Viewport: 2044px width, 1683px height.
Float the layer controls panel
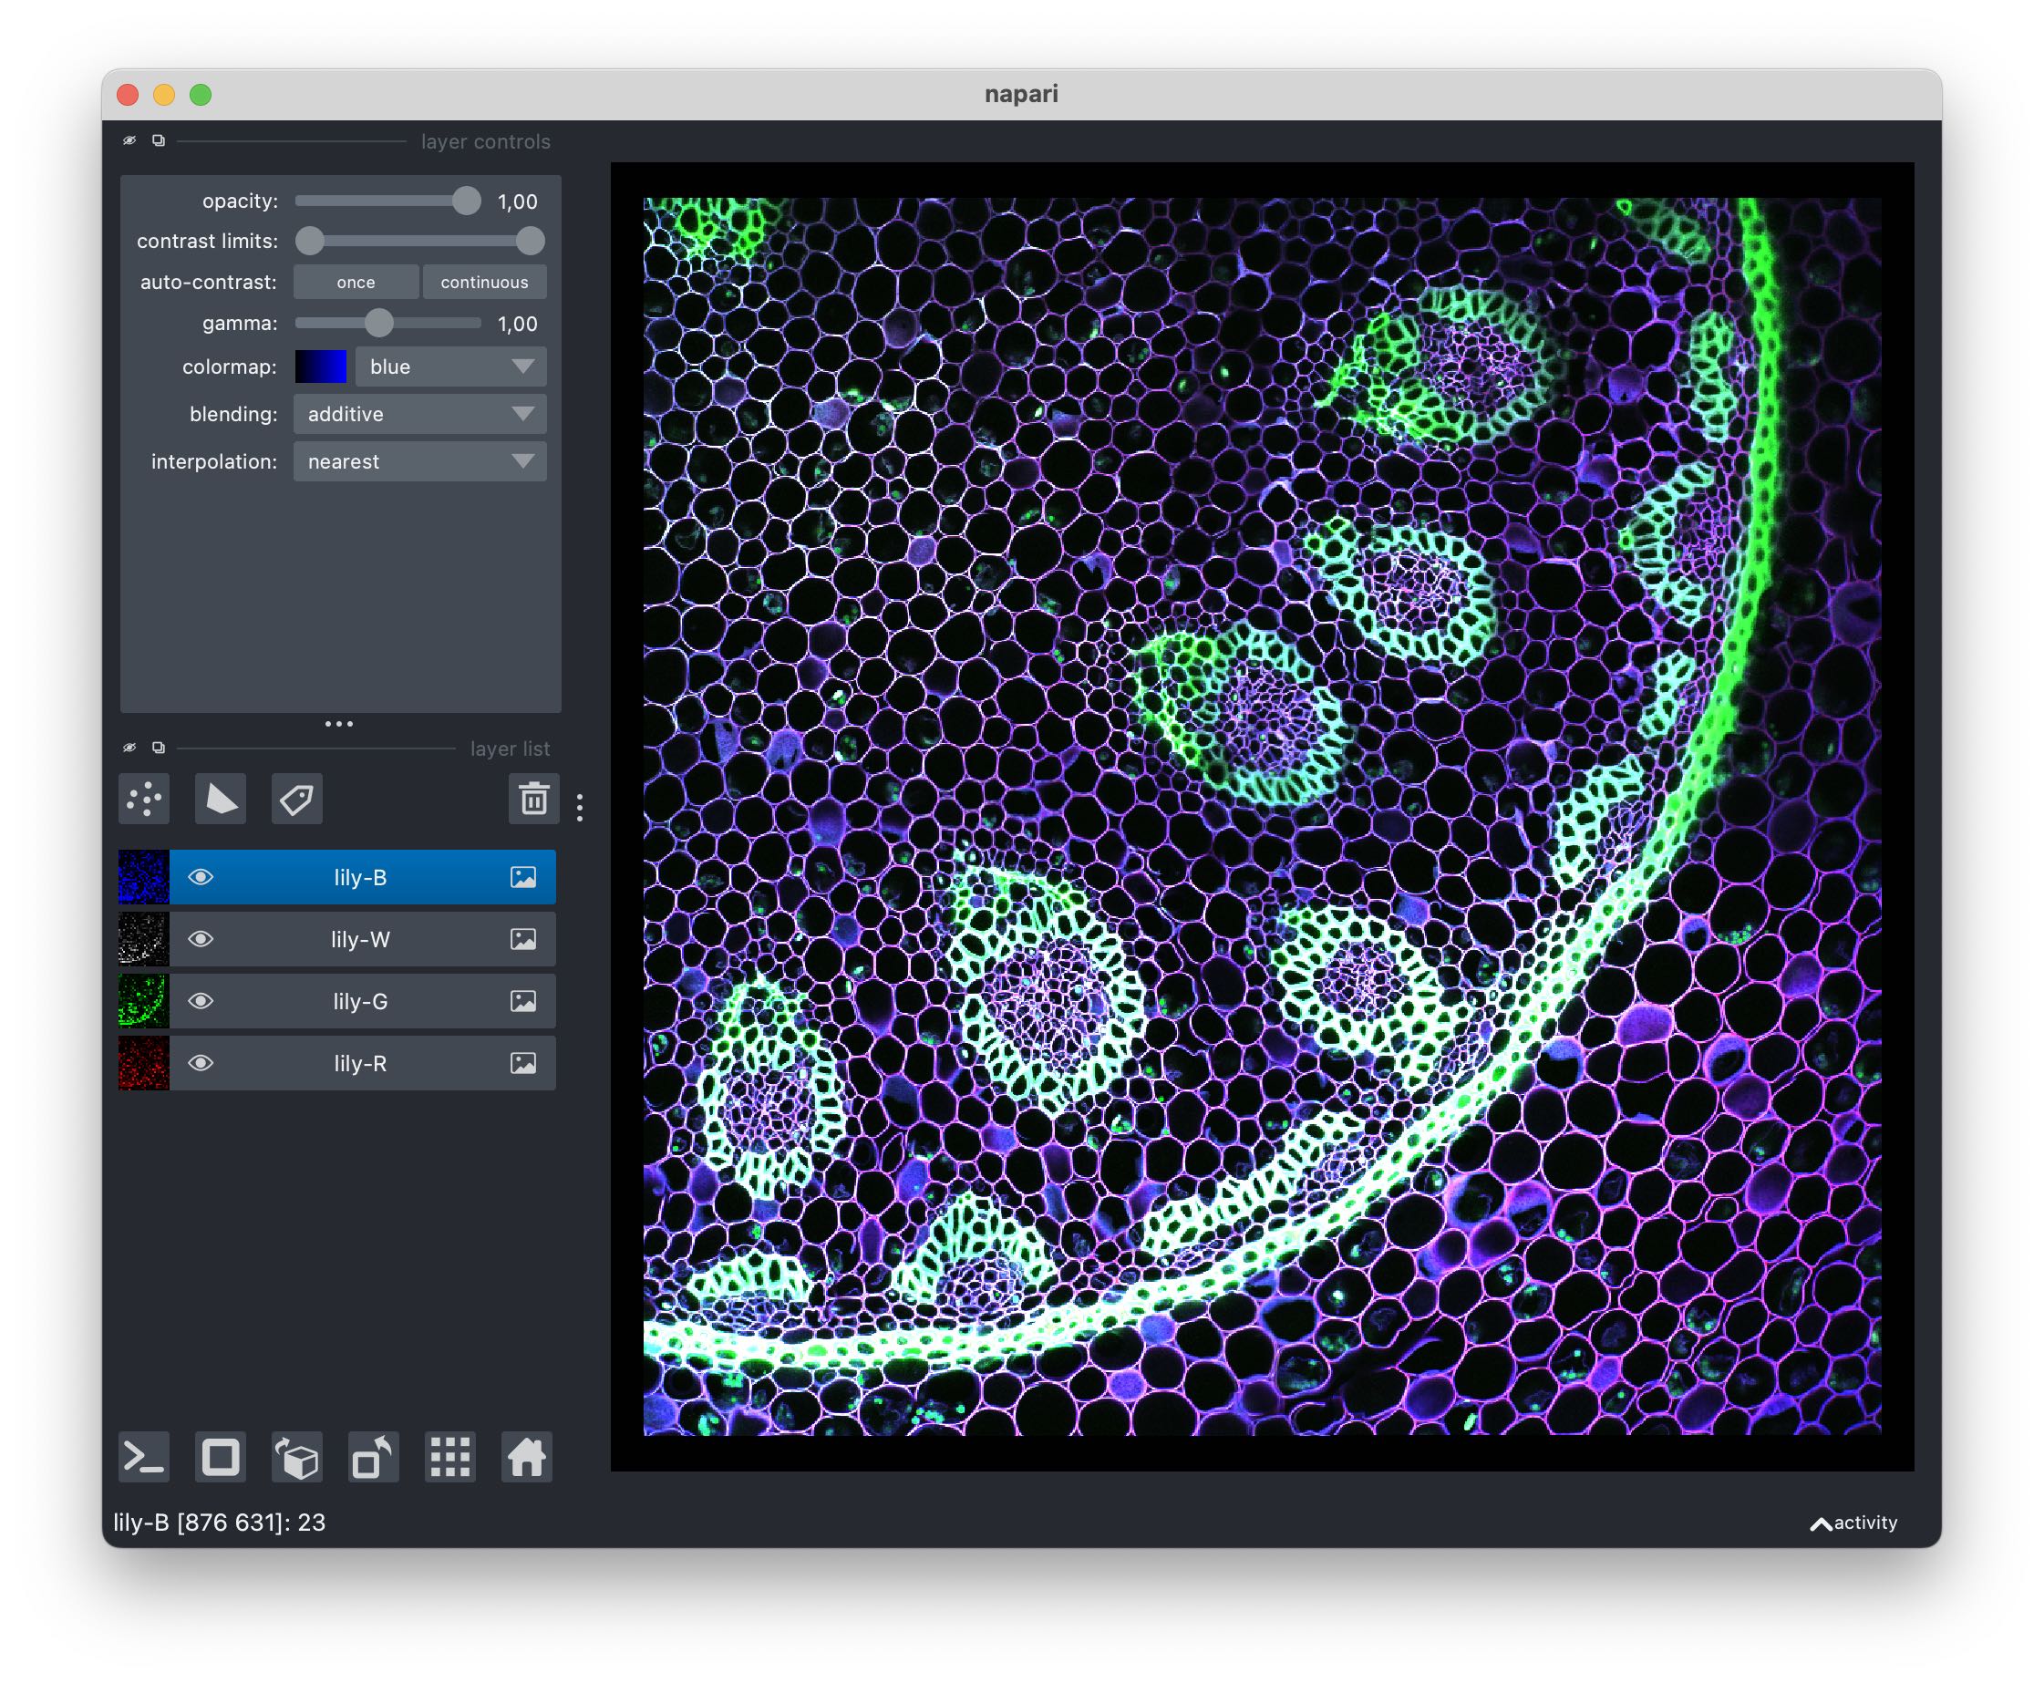tap(159, 140)
